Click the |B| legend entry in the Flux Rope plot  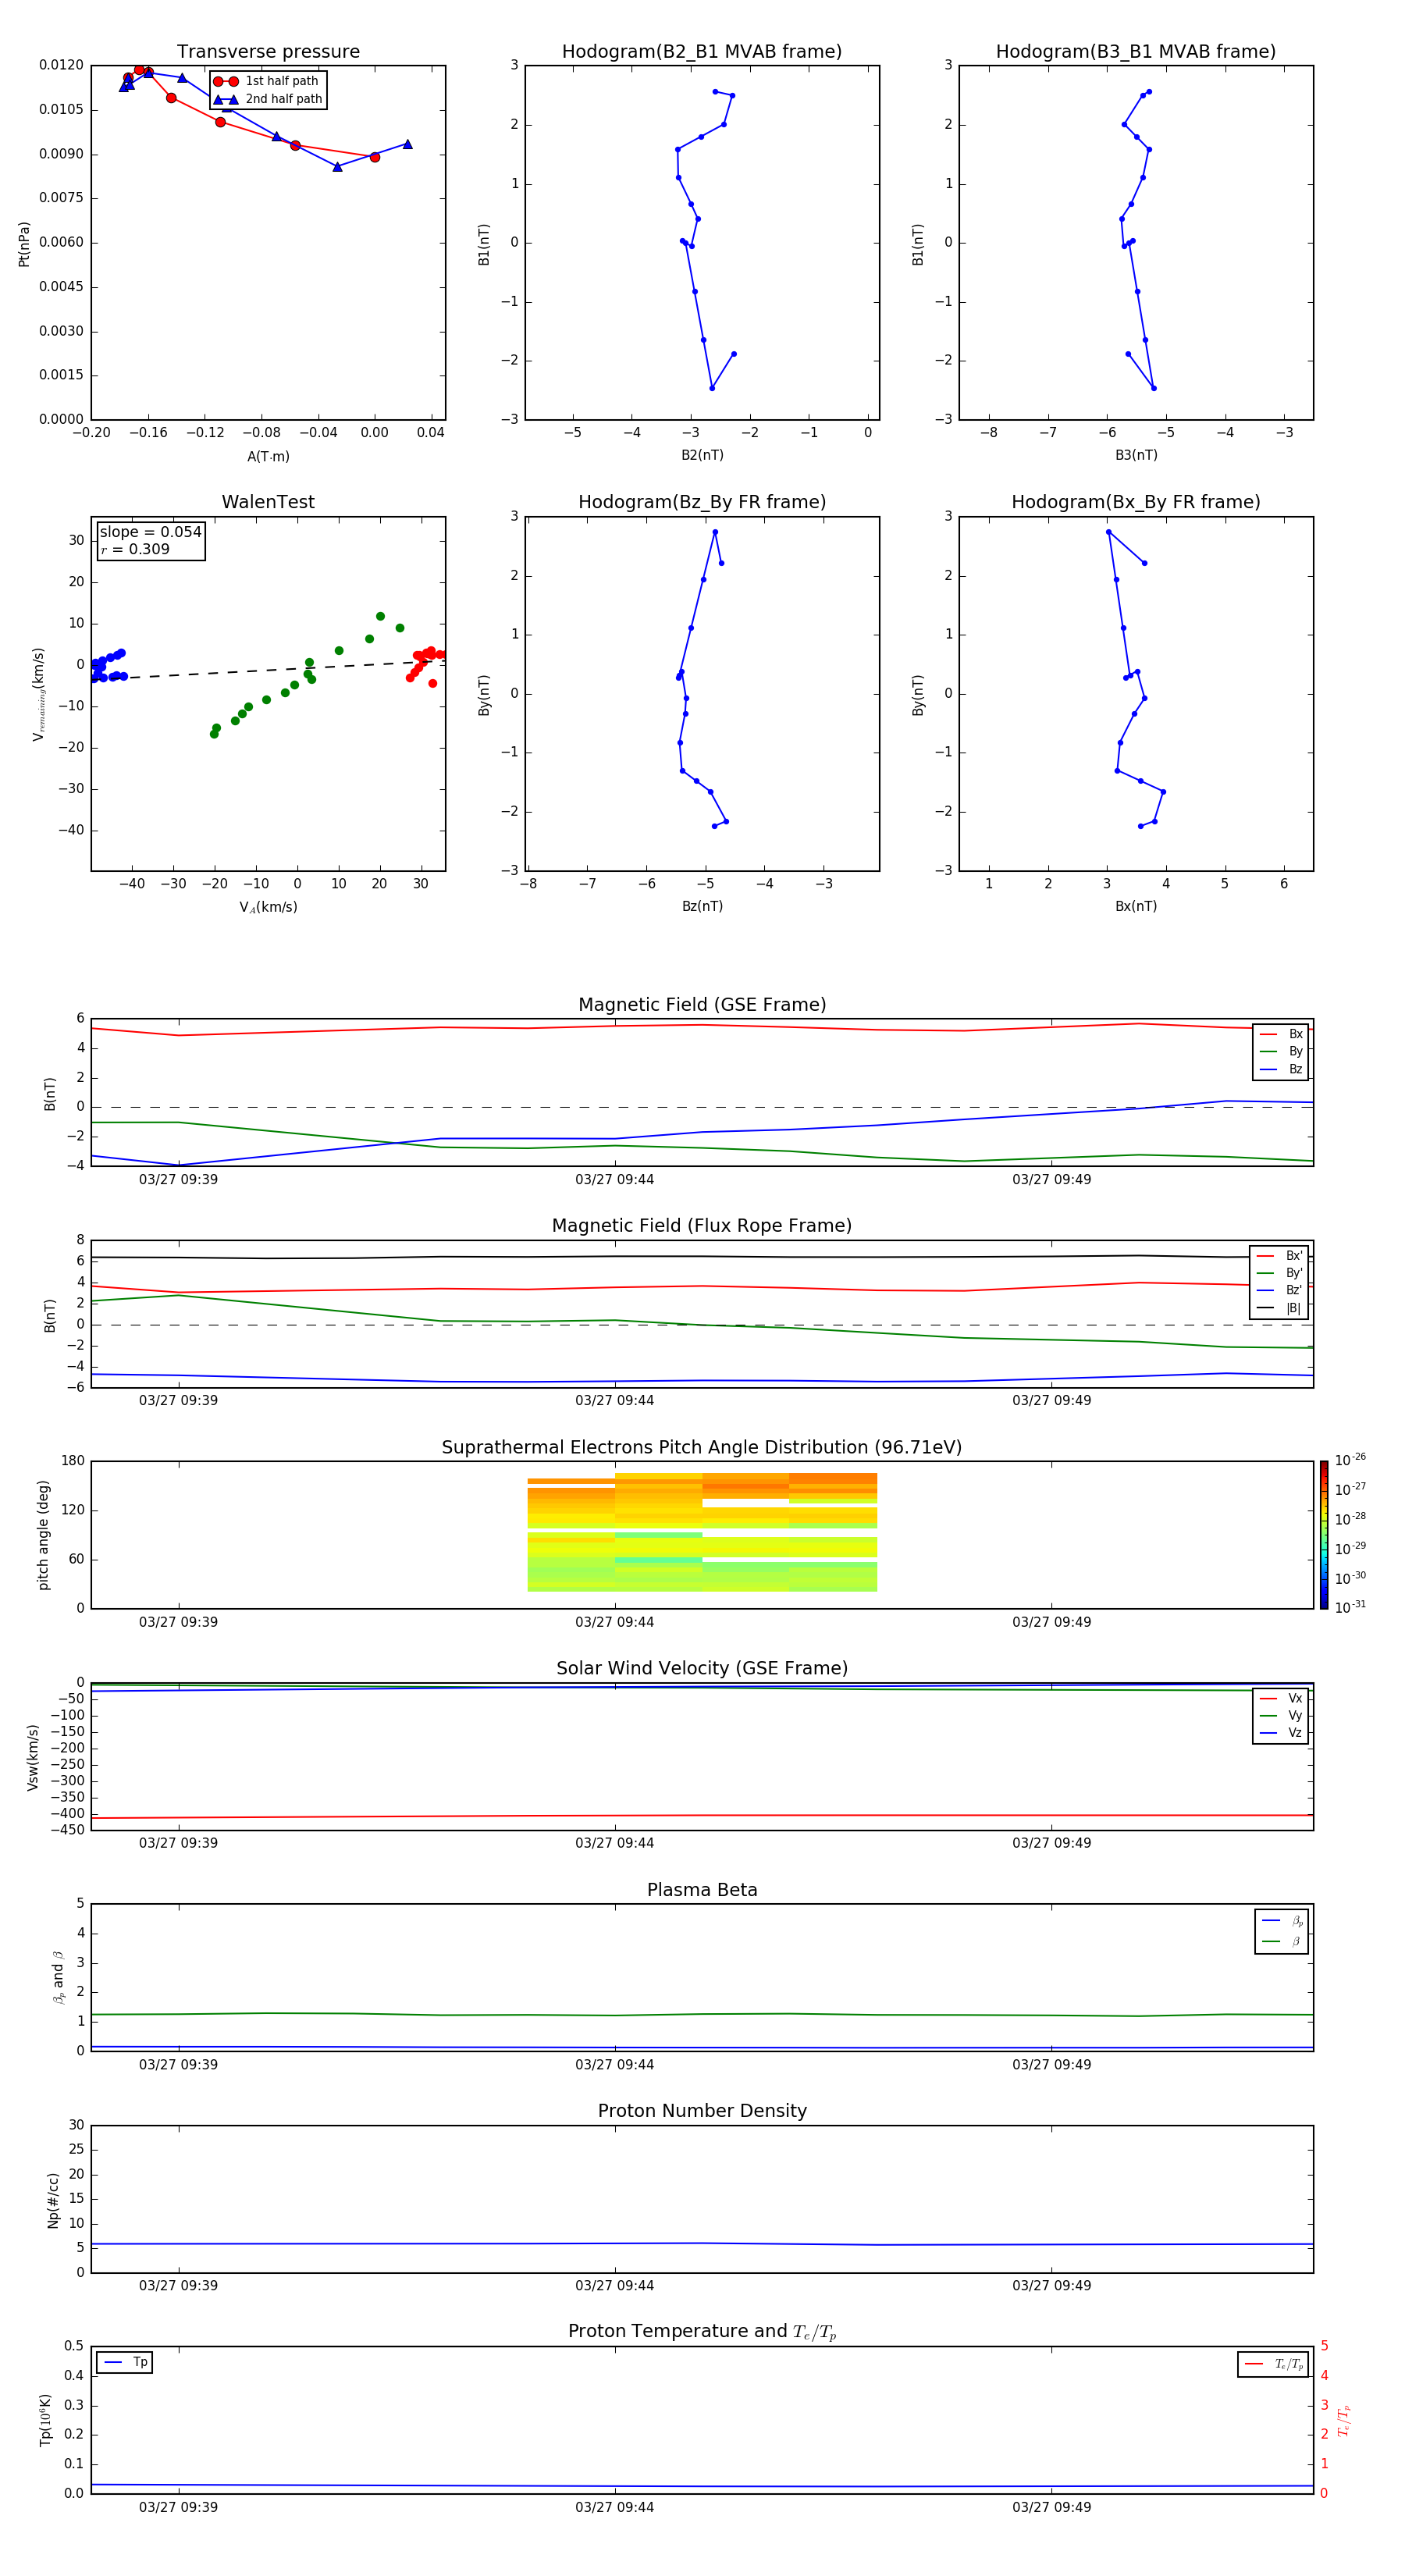point(1280,1308)
